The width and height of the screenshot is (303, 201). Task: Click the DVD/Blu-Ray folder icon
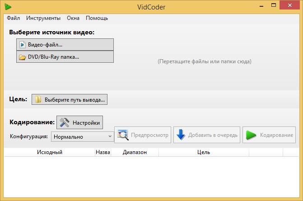[22, 57]
